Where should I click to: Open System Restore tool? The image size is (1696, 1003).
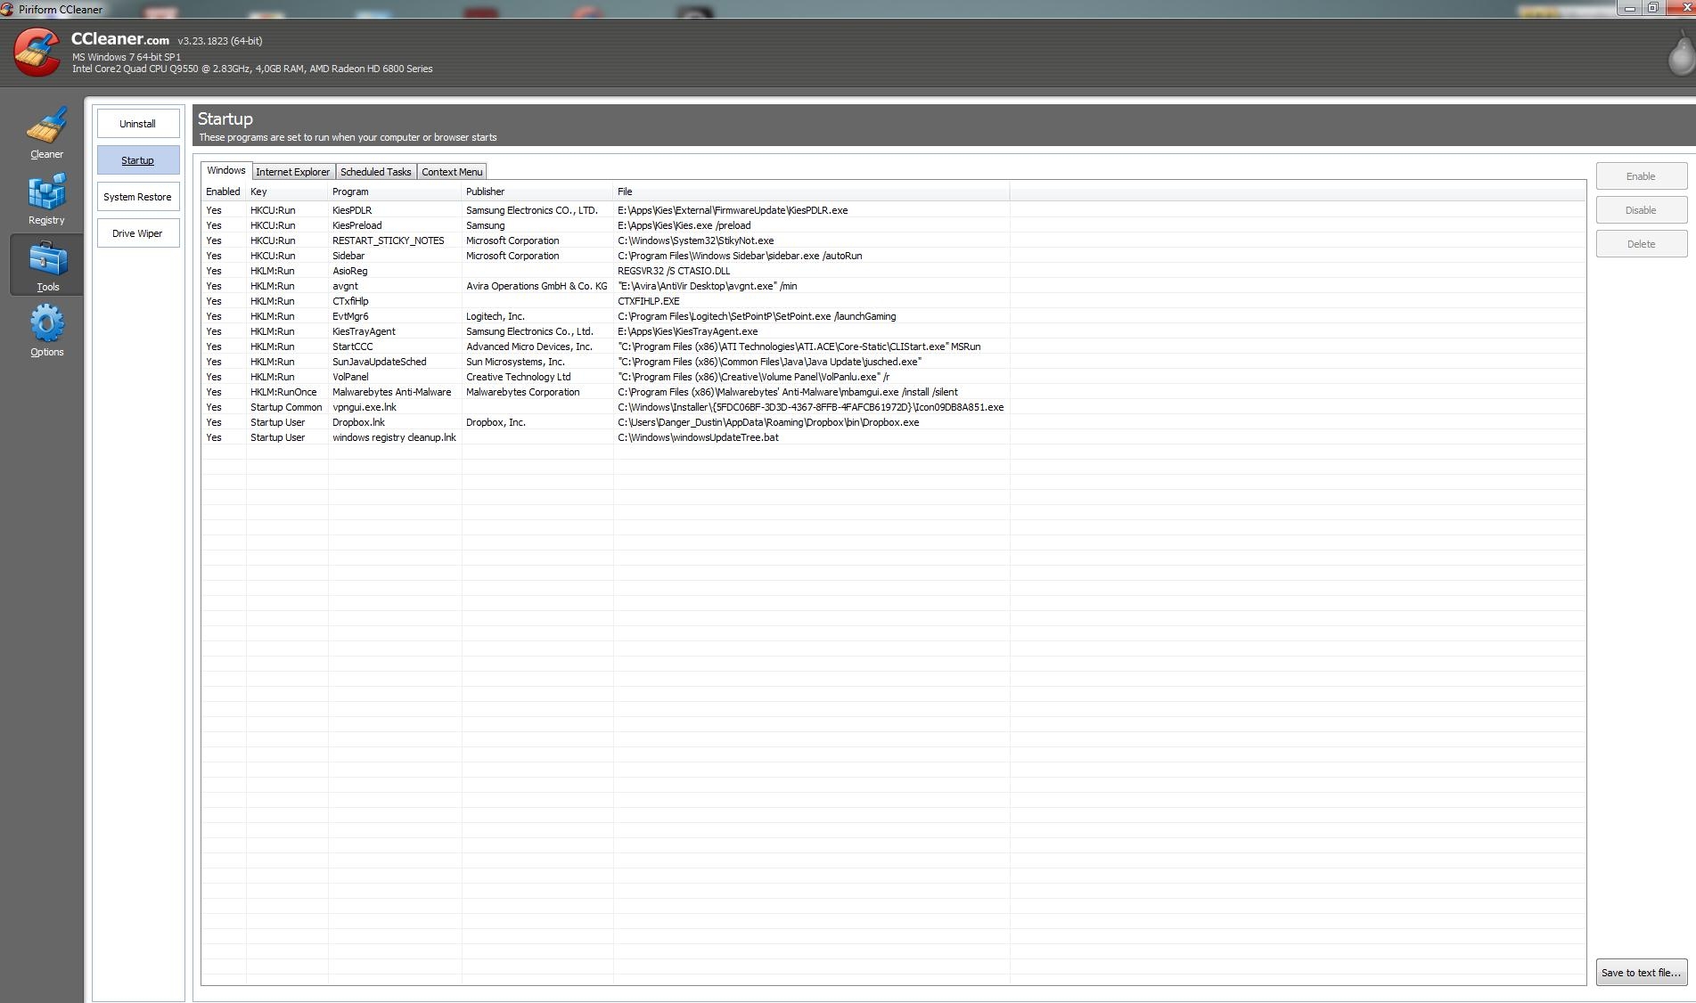coord(137,197)
